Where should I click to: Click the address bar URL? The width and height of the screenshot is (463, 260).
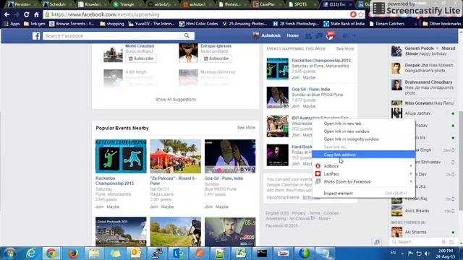(x=105, y=14)
